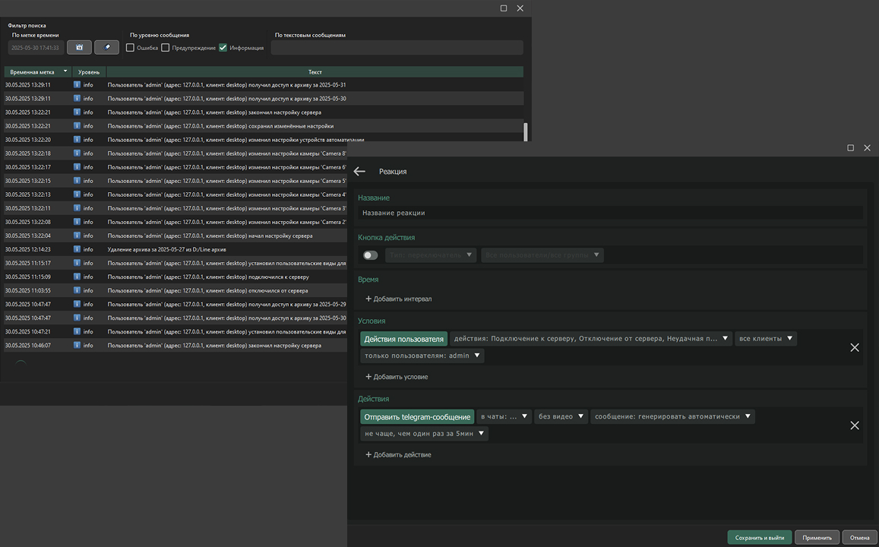The image size is (879, 547).
Task: Click info icon in 13:22:17 log row
Action: 77,167
